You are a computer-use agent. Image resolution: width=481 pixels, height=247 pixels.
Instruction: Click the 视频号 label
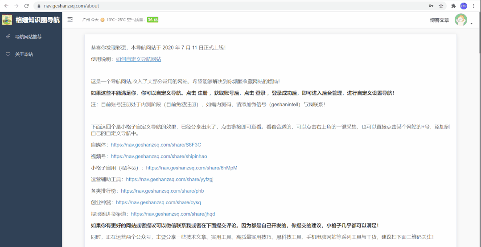tap(99, 156)
